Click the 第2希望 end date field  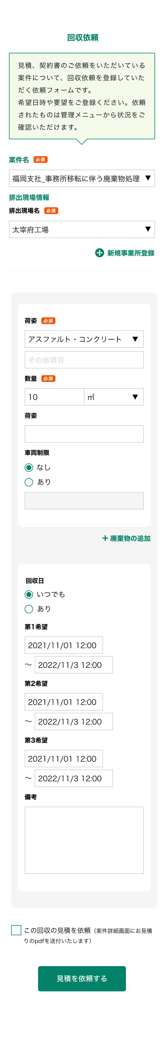click(x=74, y=722)
